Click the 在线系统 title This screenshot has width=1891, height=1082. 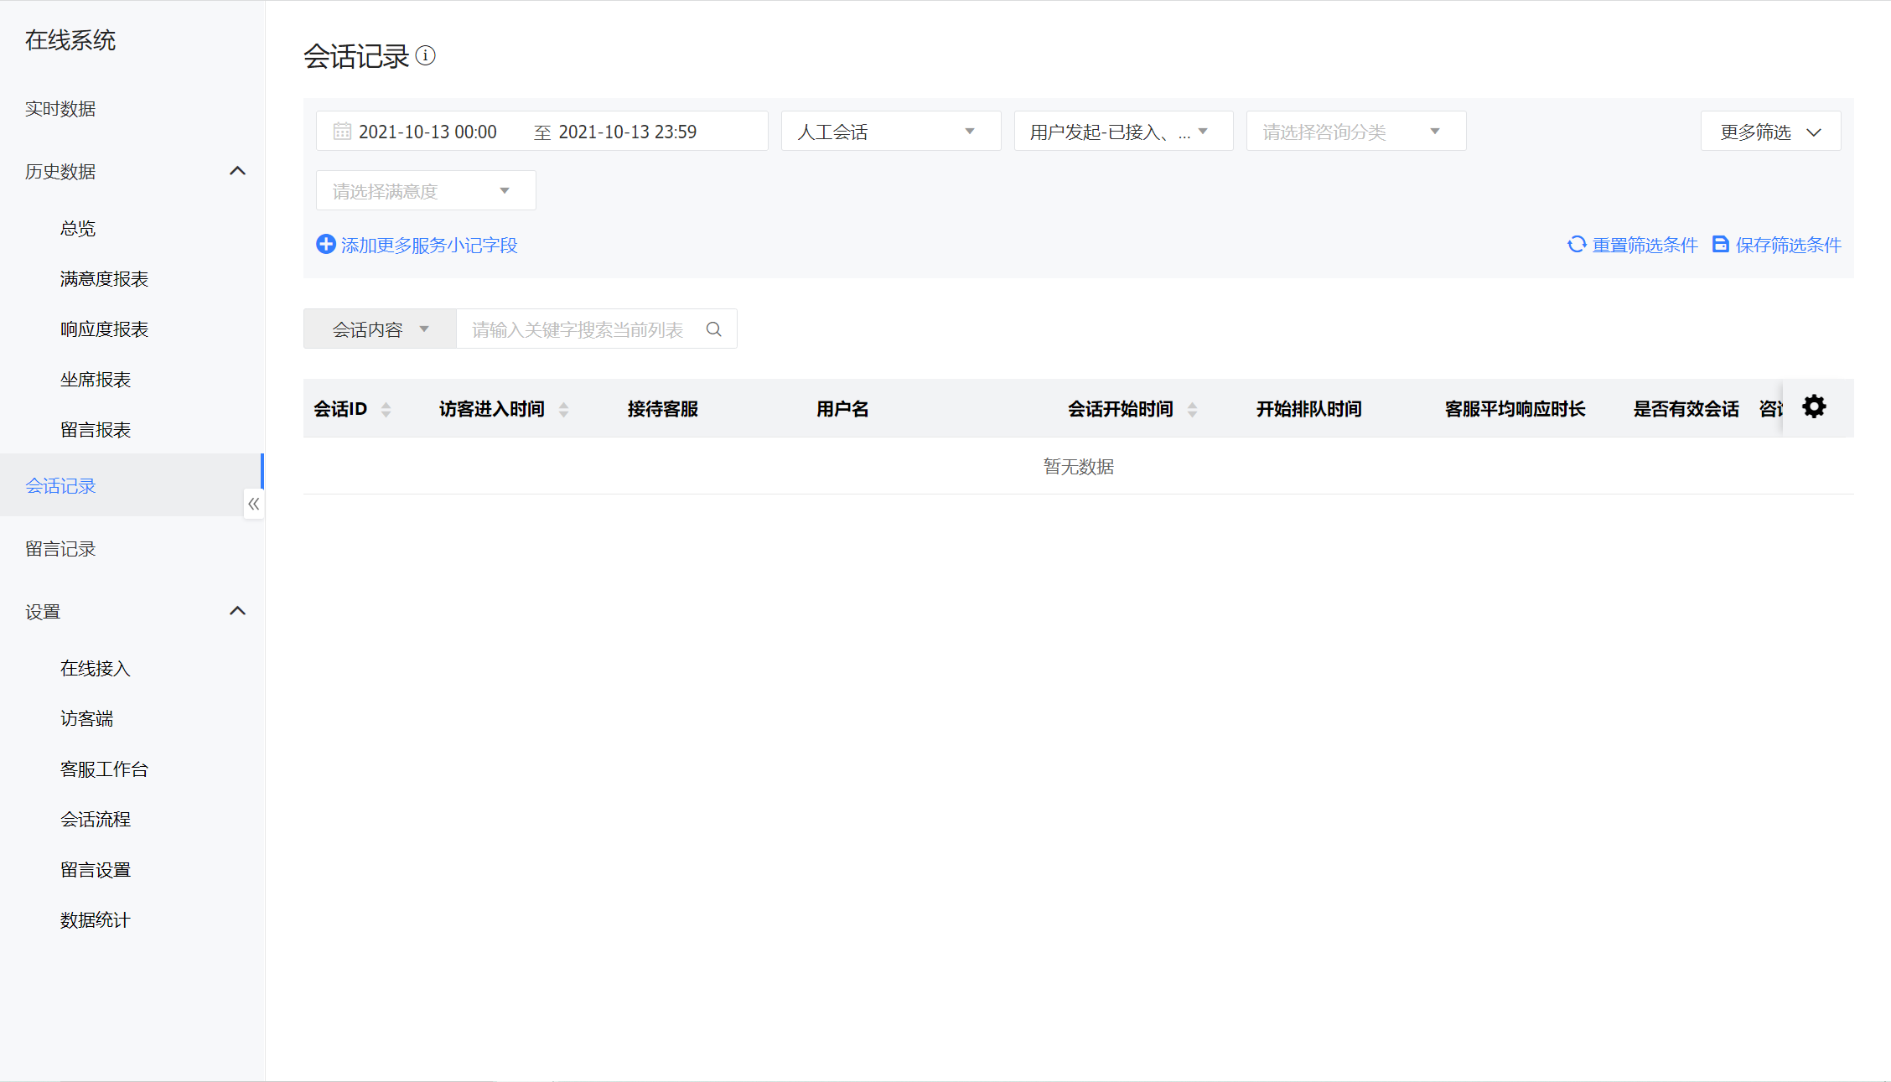click(x=70, y=39)
